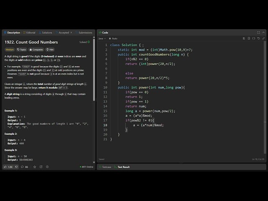Switch to the Description tab
The width and height of the screenshot is (268, 201).
tap(12, 33)
